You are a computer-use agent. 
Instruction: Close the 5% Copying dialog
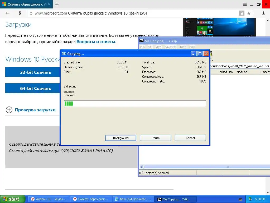tap(206, 54)
